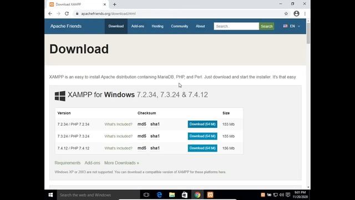Click the network icon in system tray

pyautogui.click(x=276, y=195)
